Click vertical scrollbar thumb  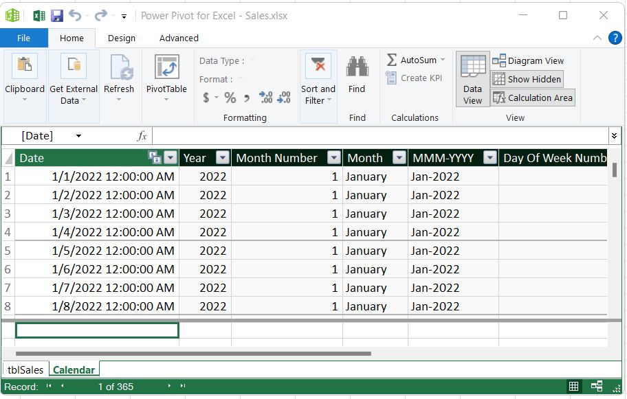(x=614, y=170)
